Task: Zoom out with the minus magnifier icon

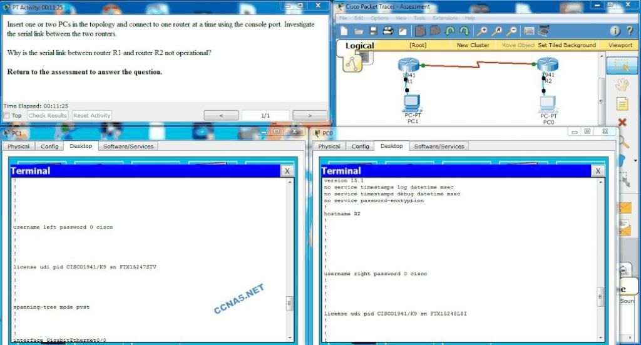Action: (512, 31)
